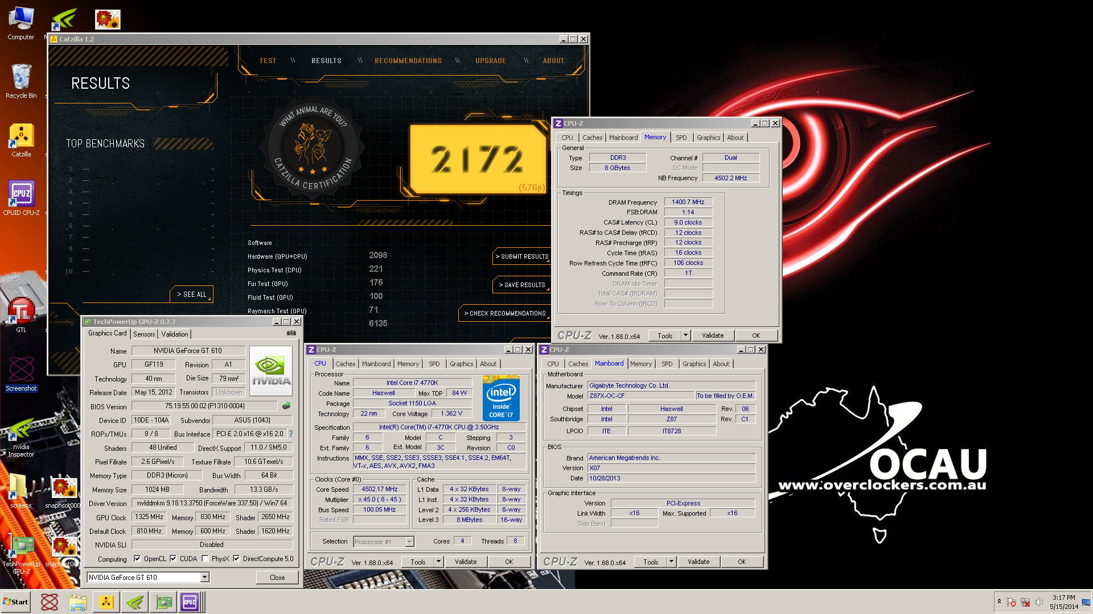Select the TechPowerUp GPU-Z desktop shortcut
1093x614 pixels.
(21, 555)
